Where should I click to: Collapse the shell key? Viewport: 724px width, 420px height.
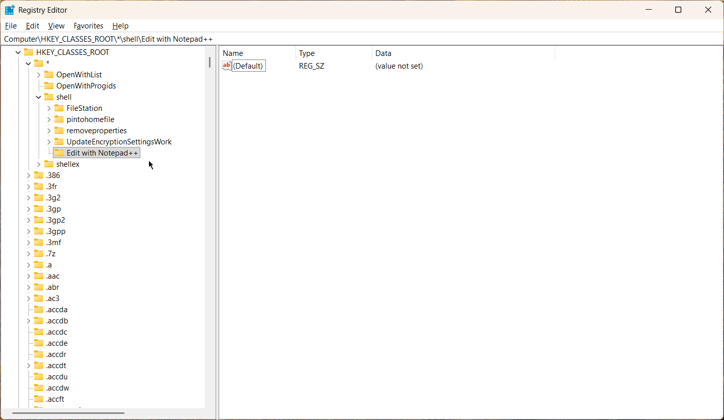(x=39, y=97)
